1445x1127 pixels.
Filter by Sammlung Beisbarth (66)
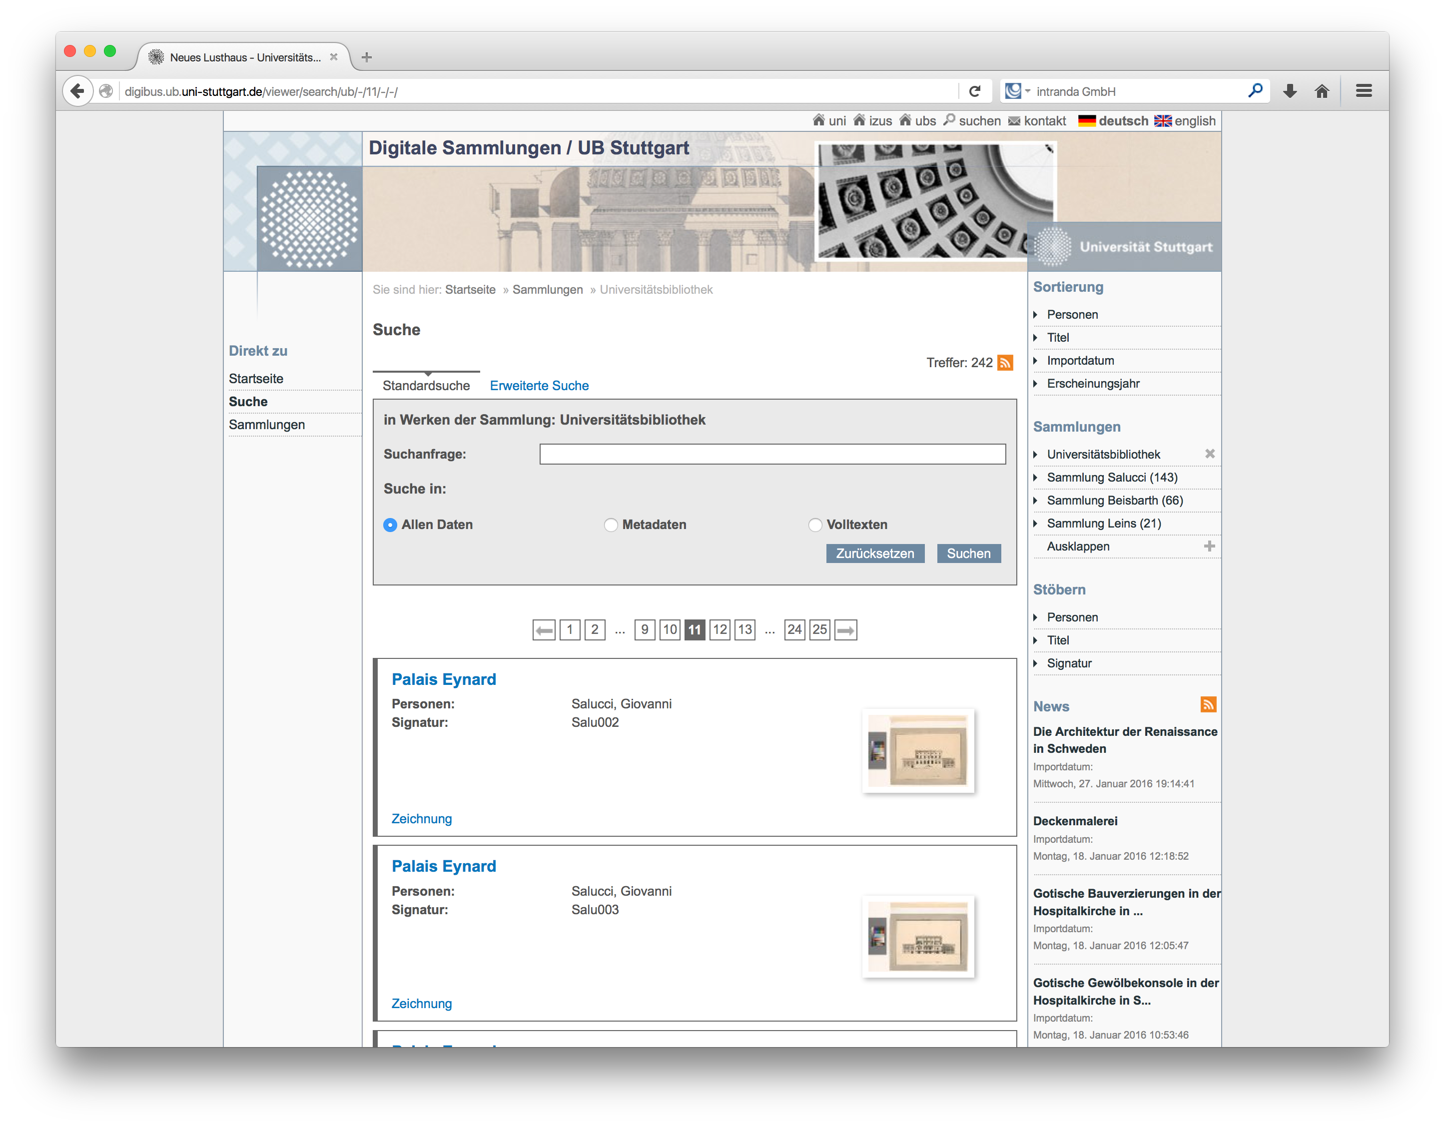1115,501
